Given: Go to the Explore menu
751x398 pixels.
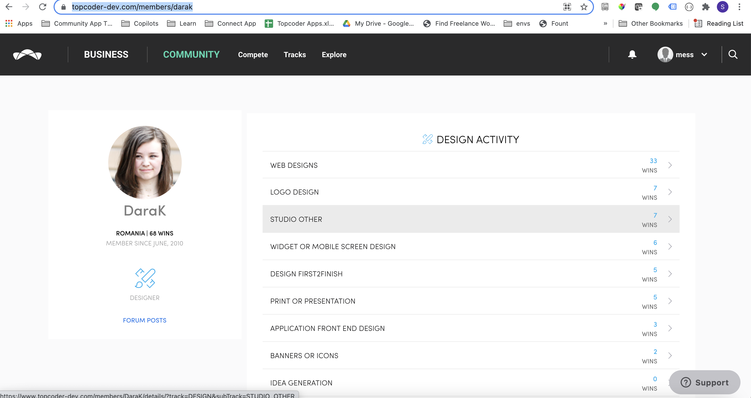Looking at the screenshot, I should click(x=334, y=55).
